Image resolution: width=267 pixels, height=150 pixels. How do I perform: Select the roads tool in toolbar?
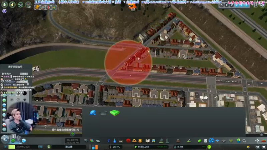(x=86, y=141)
